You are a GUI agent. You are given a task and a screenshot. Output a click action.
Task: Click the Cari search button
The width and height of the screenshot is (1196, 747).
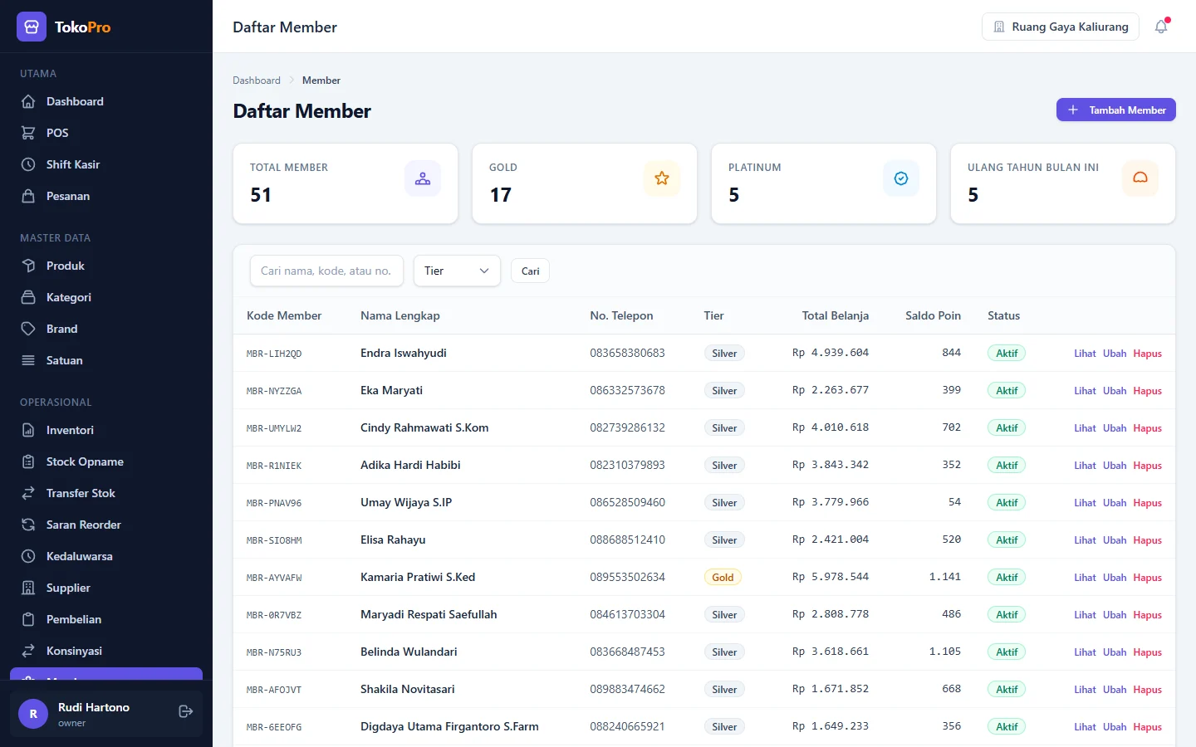(530, 271)
